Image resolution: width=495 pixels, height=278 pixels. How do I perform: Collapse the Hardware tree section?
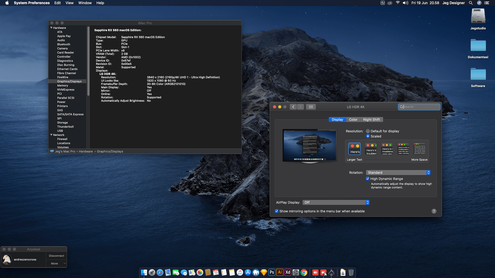coord(51,28)
